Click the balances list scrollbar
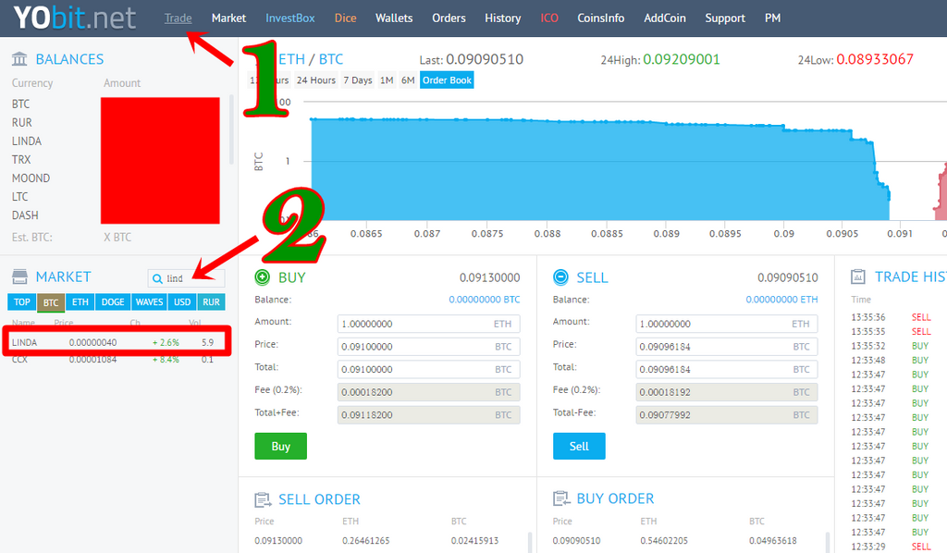The width and height of the screenshot is (947, 553). point(231,129)
